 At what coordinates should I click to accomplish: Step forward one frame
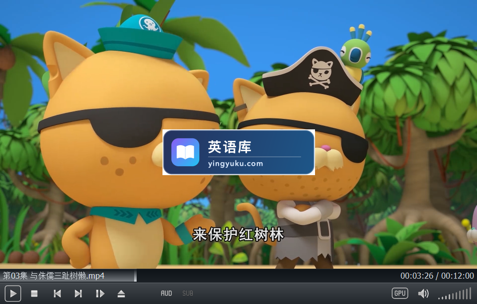(100, 294)
